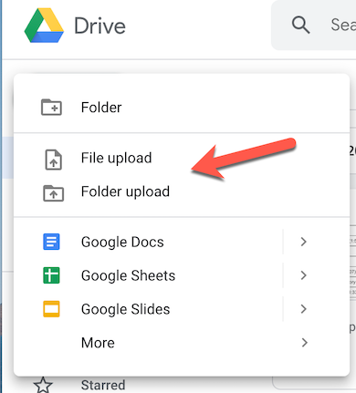Click the Drive title text
356x393 pixels.
pyautogui.click(x=99, y=26)
